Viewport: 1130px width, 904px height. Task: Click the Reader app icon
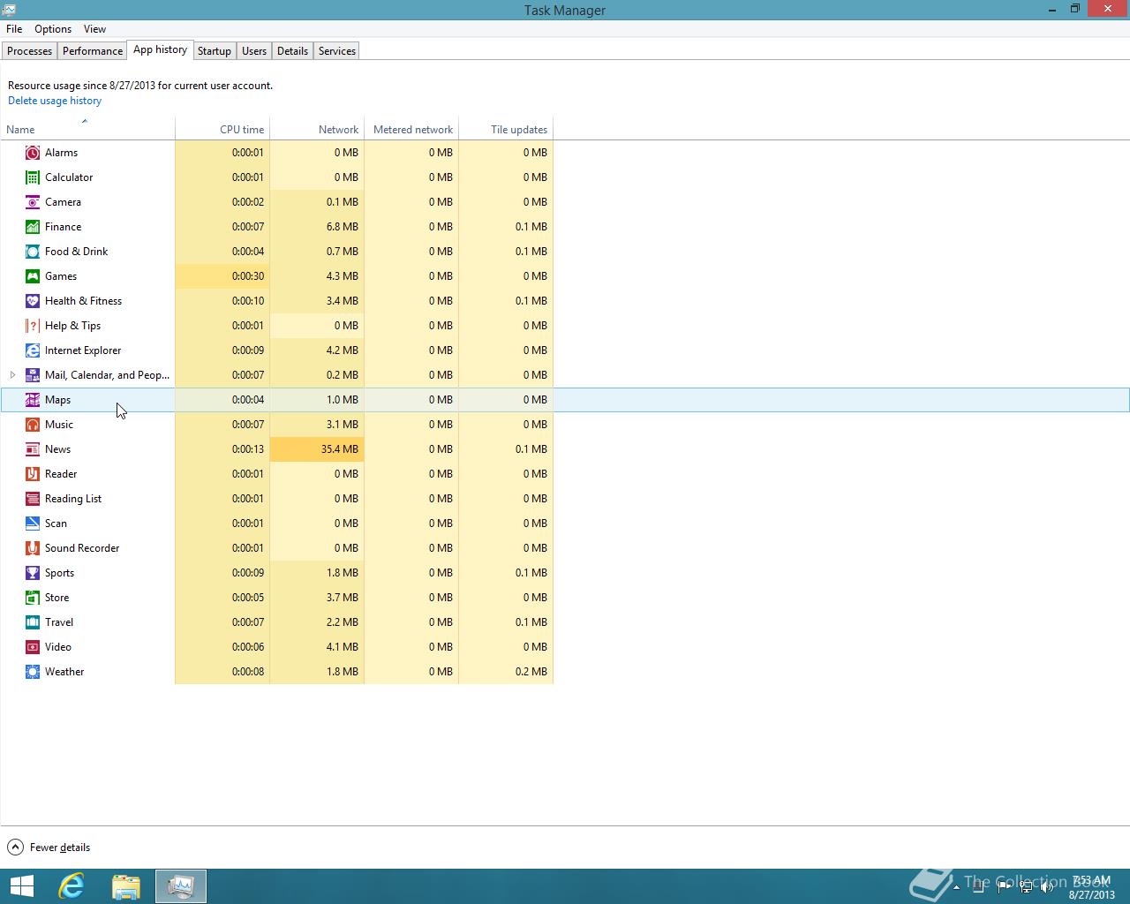[x=33, y=474]
